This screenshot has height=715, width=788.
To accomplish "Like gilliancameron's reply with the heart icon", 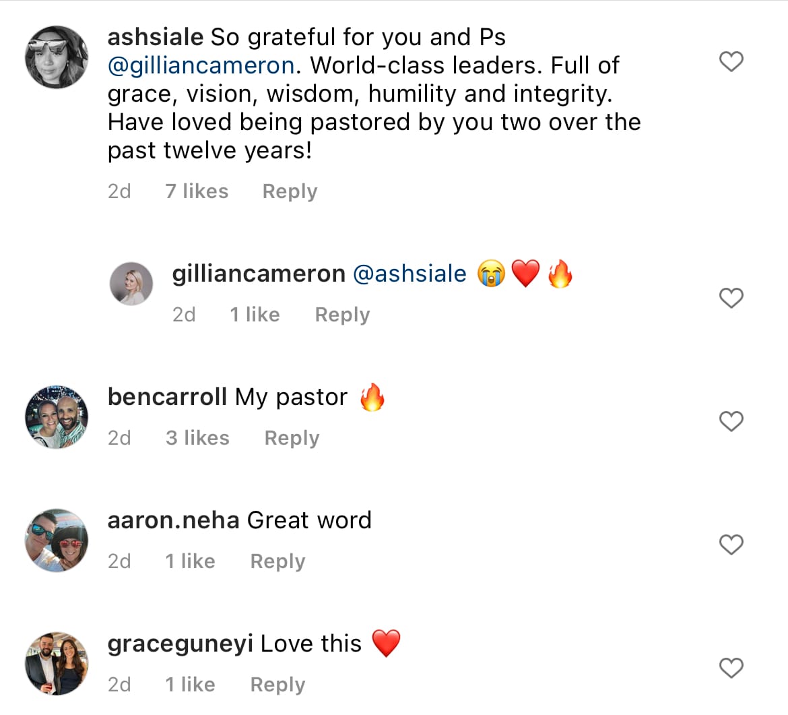I will (731, 298).
